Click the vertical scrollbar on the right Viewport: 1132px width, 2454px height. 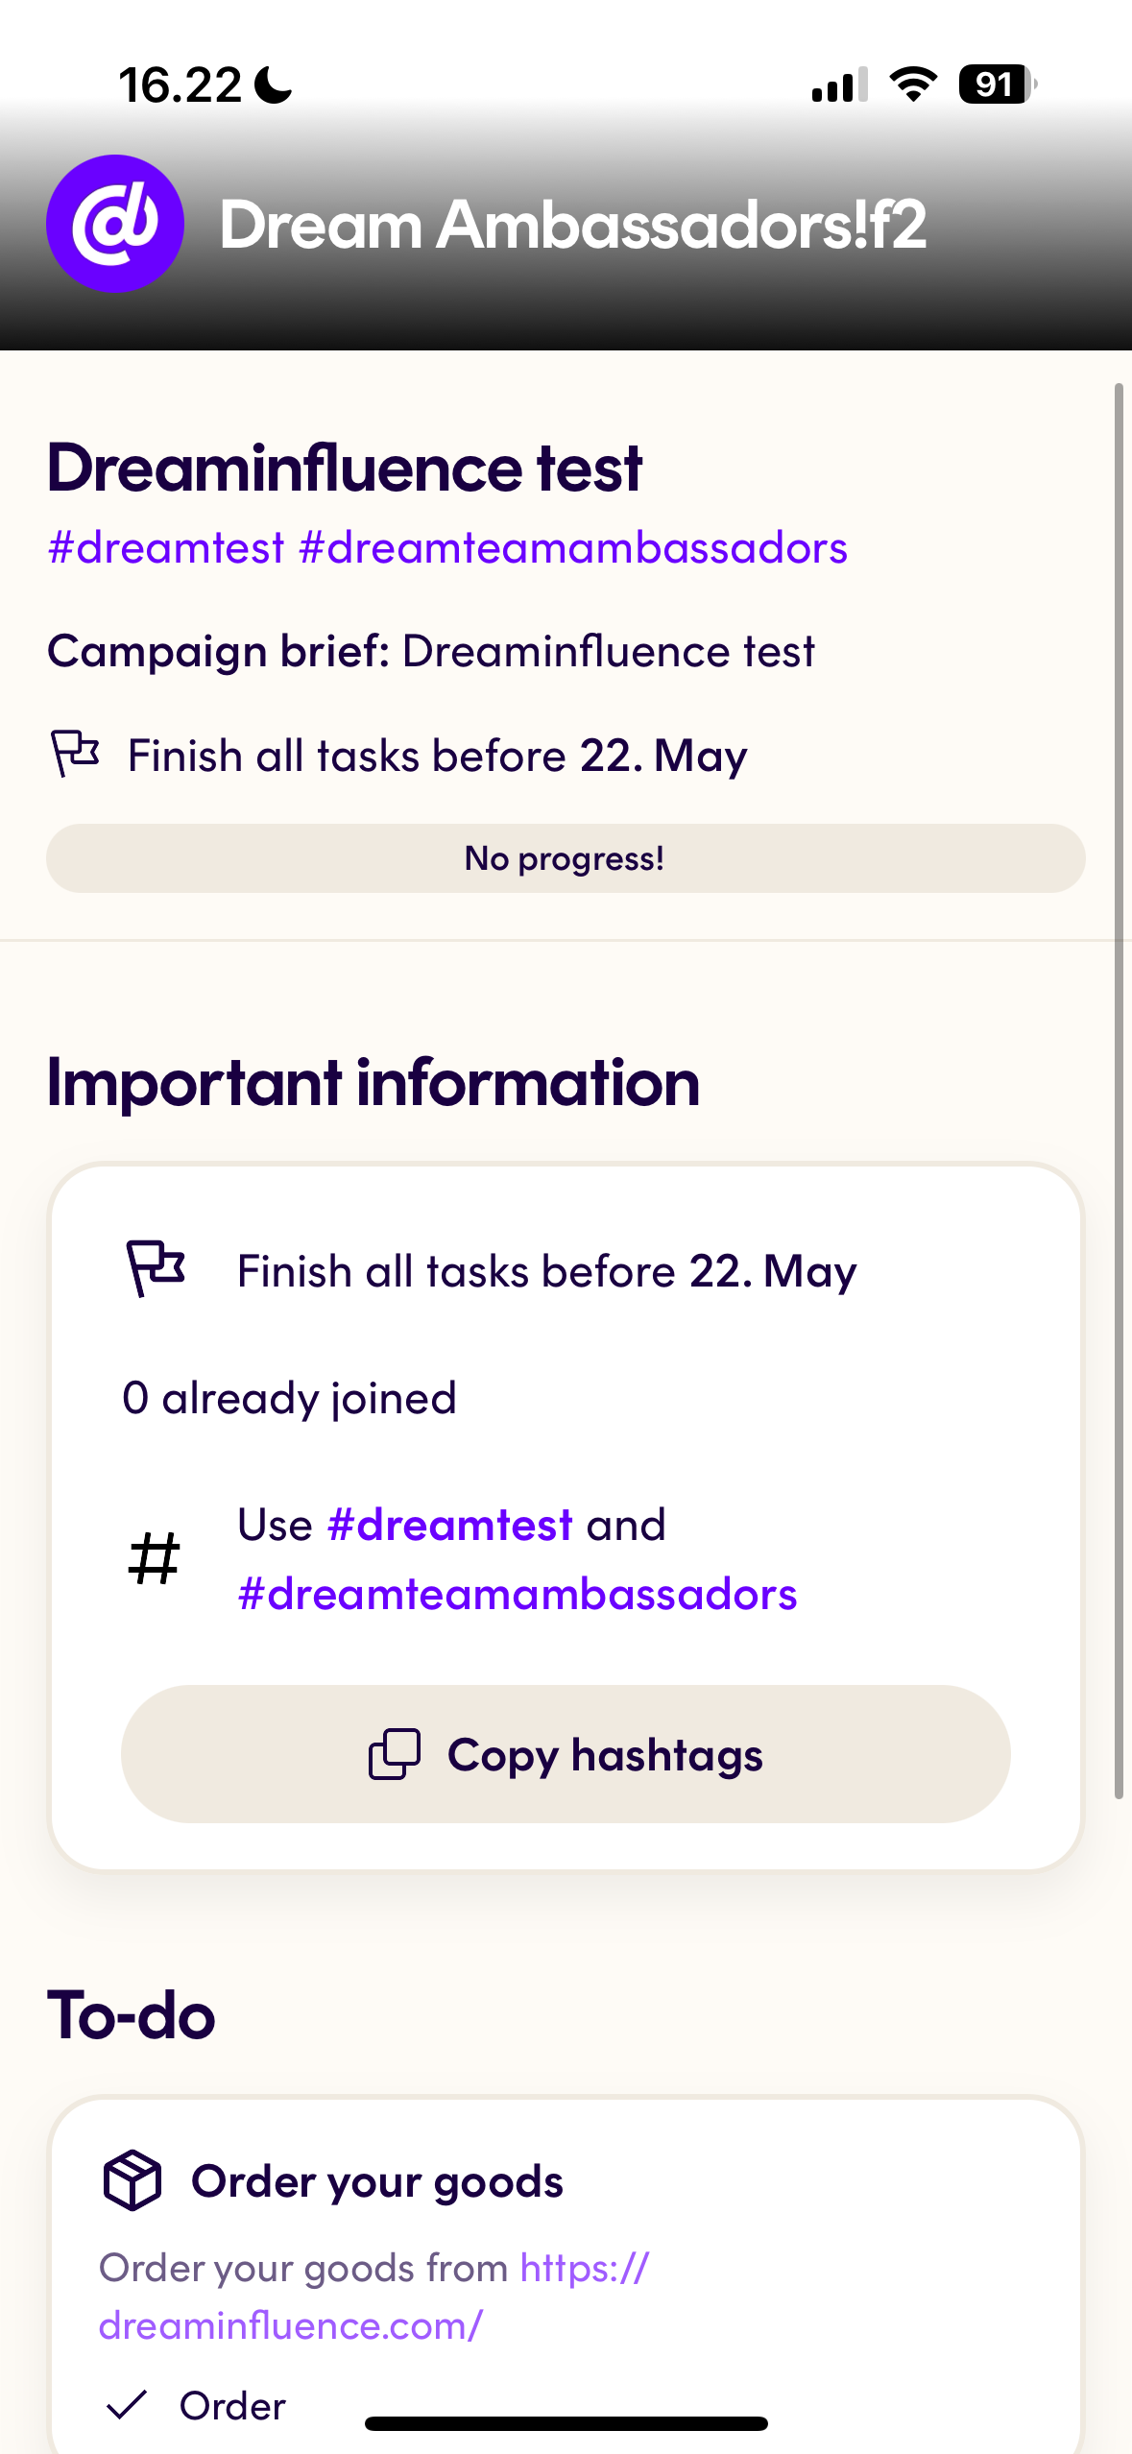click(1119, 1091)
